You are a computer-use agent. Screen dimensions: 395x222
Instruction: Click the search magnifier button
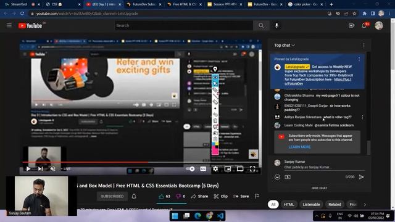[x=261, y=25]
